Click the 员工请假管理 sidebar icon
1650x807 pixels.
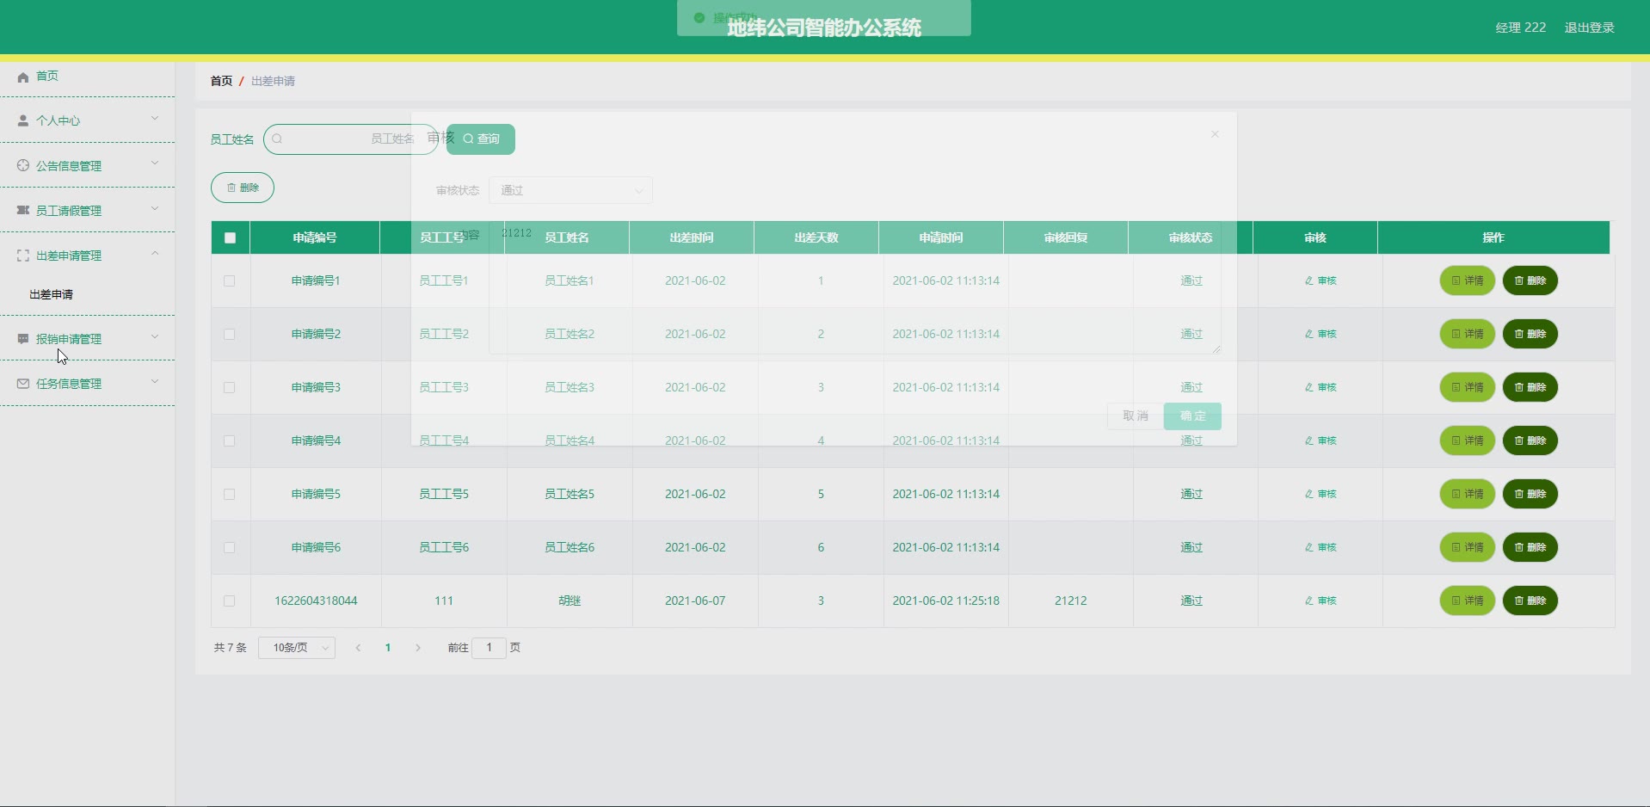tap(23, 210)
